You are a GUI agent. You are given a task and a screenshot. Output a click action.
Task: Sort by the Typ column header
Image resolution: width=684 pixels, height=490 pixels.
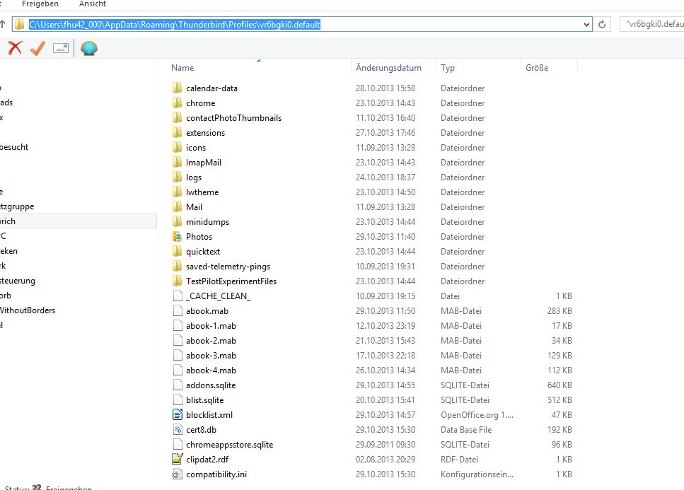(x=448, y=68)
